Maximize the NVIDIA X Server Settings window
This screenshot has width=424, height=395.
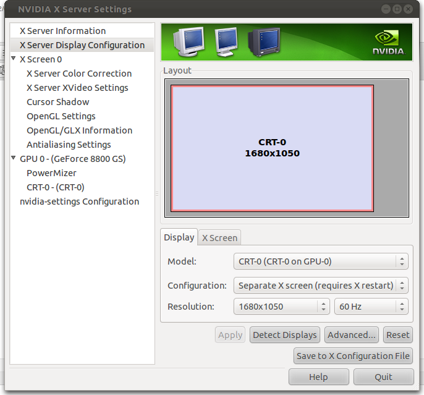click(397, 9)
